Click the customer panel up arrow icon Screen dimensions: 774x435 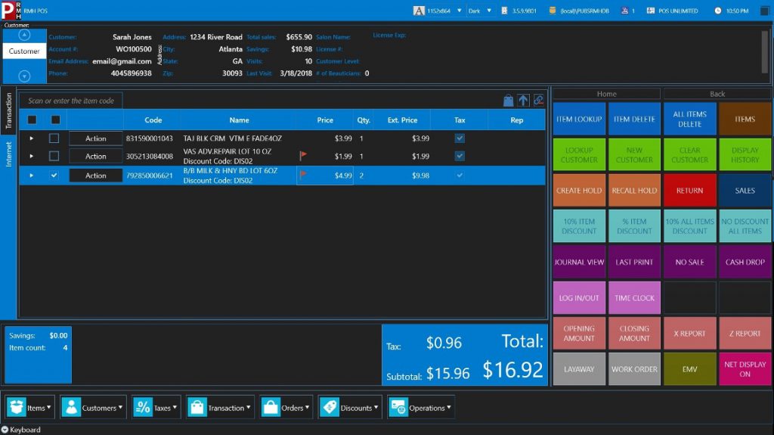click(24, 34)
